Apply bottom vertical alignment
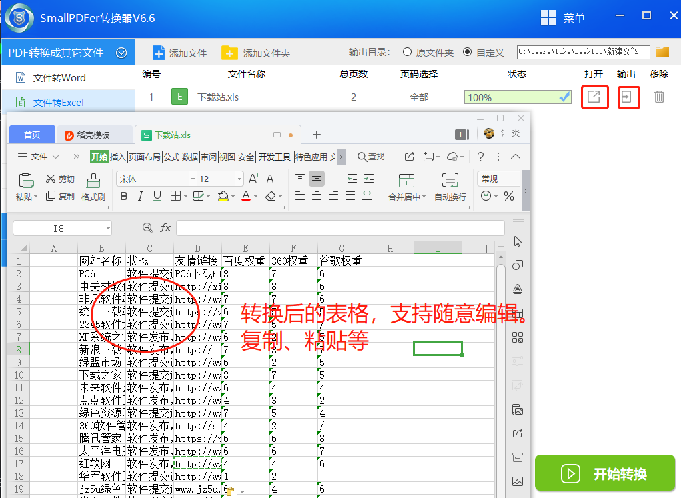The image size is (681, 498). 333,179
